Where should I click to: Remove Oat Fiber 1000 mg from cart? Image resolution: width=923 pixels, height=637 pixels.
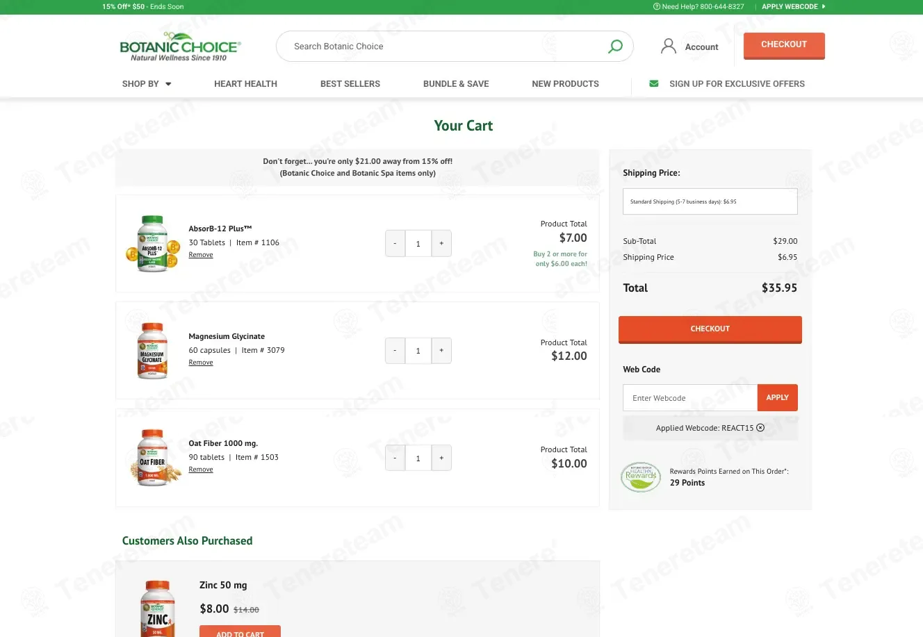[x=201, y=470]
